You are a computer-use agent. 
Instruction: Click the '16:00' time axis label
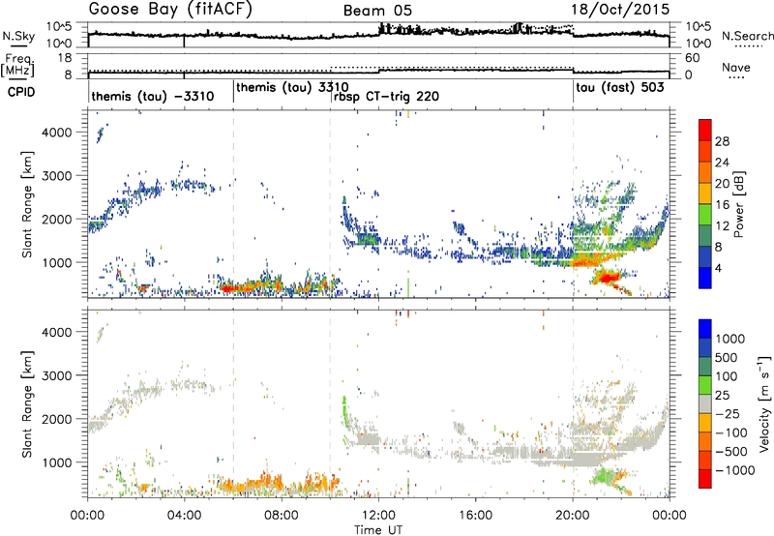475,516
